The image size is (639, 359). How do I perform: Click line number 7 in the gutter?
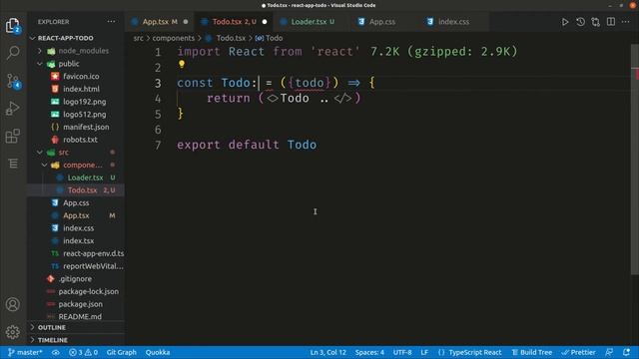pyautogui.click(x=158, y=146)
